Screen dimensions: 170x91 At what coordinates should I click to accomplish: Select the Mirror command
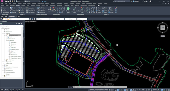pos(104,10)
